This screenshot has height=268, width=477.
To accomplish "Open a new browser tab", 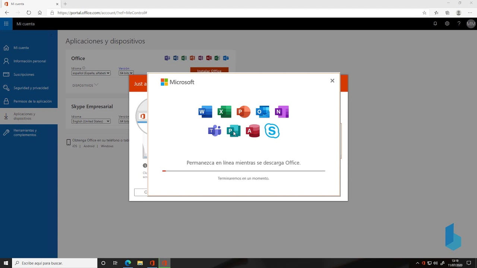I will tap(65, 4).
